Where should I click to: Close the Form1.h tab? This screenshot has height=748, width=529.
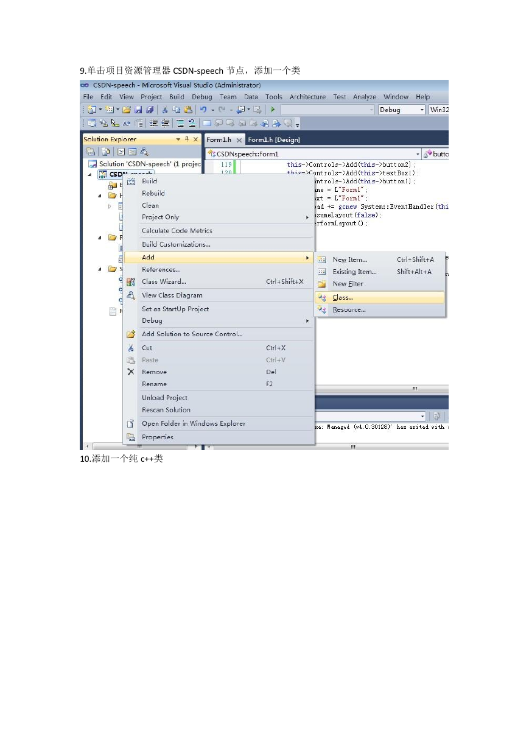click(239, 140)
